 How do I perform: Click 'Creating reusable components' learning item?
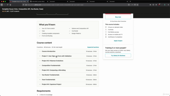pos(51,33)
